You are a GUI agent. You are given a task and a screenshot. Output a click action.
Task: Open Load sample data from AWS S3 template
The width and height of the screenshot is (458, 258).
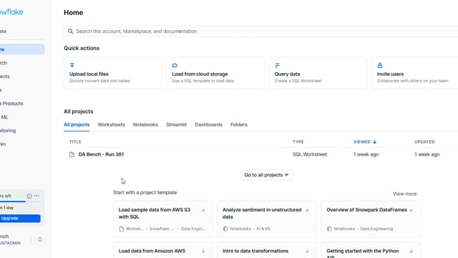[x=163, y=219]
